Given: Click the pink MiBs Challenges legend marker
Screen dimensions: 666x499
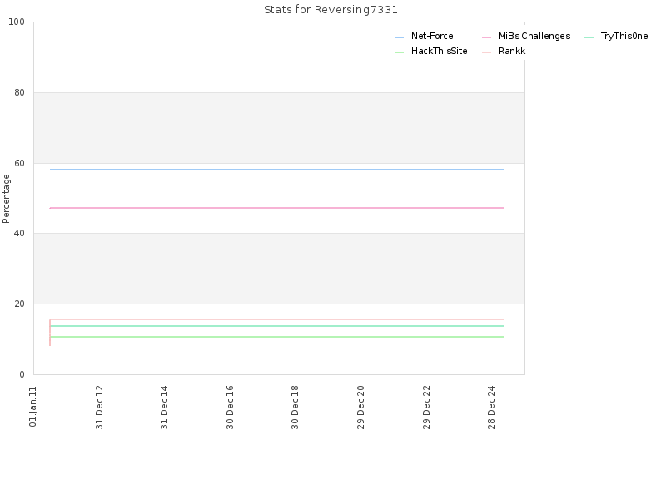Looking at the screenshot, I should 487,37.
